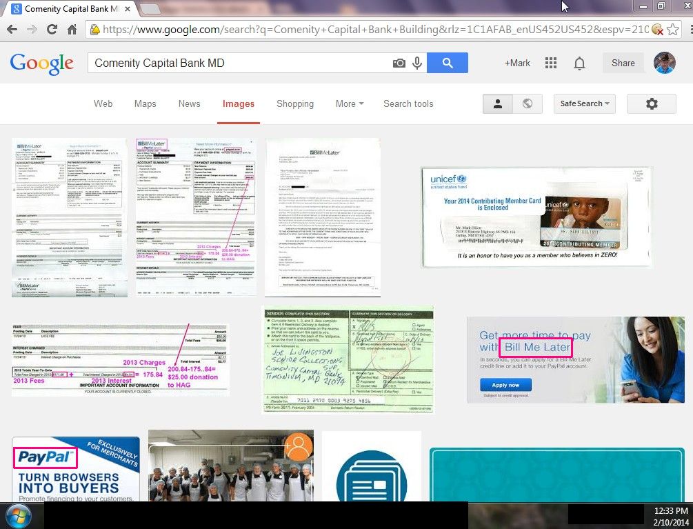Open the Windows Start orb
This screenshot has width=693, height=529.
pos(18,516)
